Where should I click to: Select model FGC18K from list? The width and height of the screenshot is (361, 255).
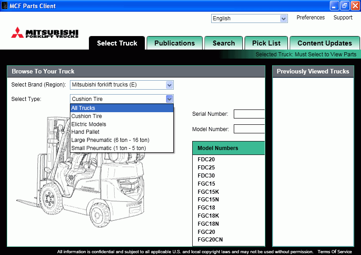click(208, 216)
